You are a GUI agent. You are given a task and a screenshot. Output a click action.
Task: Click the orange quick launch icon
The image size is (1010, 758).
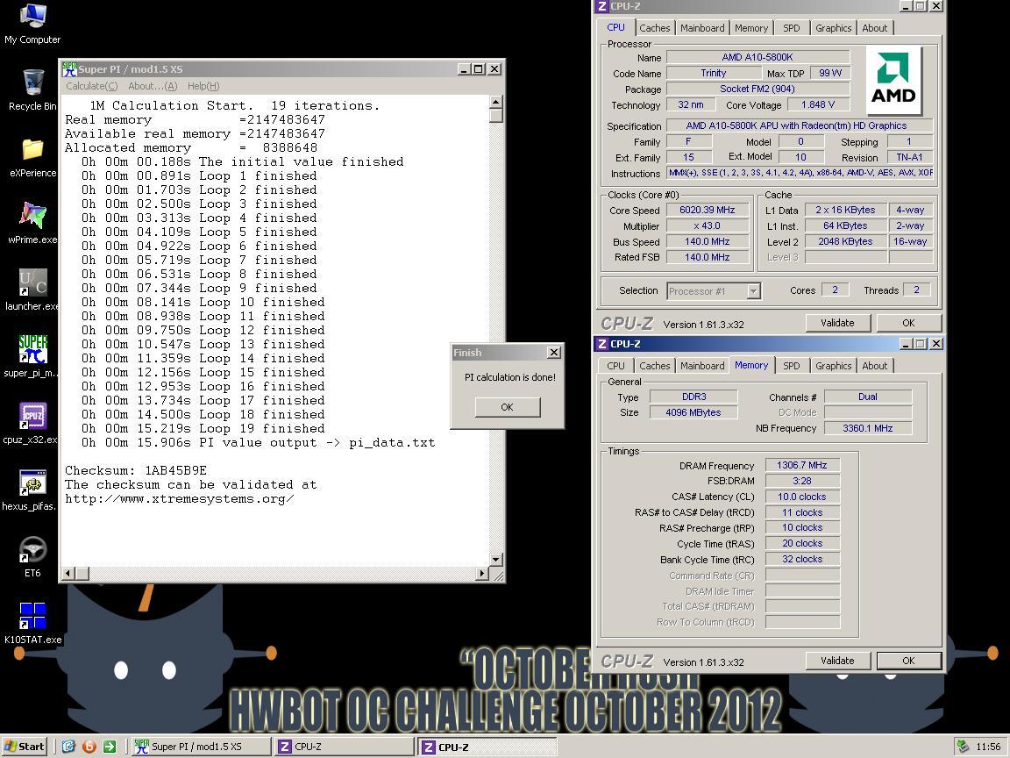(x=89, y=747)
